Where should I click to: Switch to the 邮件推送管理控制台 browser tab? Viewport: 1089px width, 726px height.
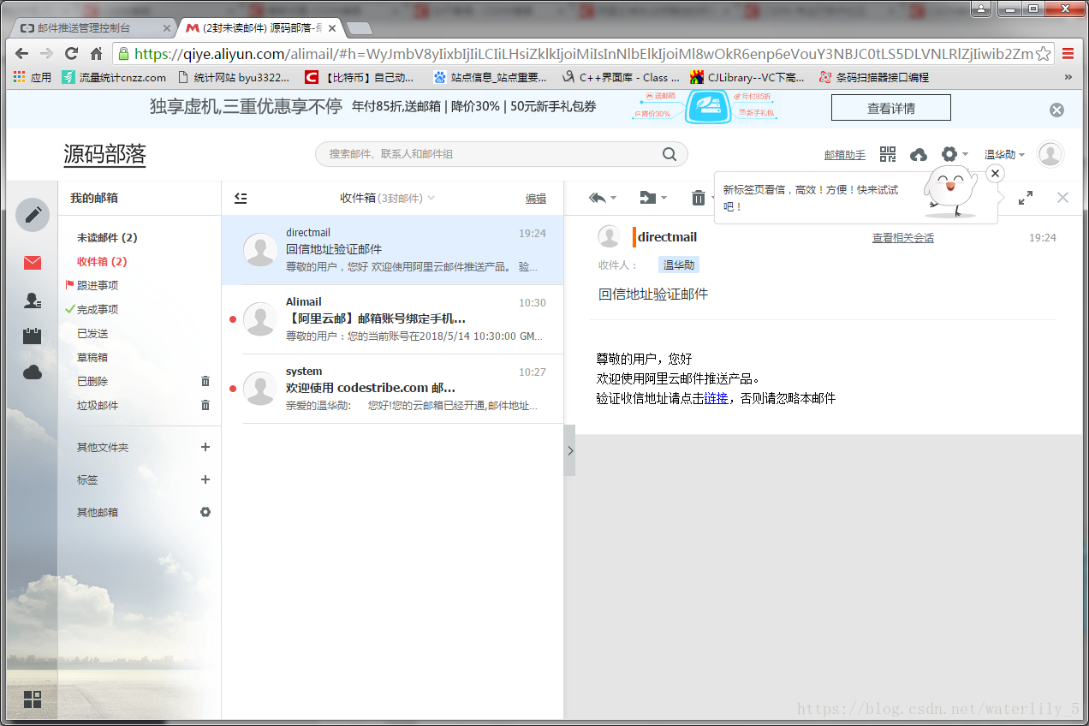[90, 27]
